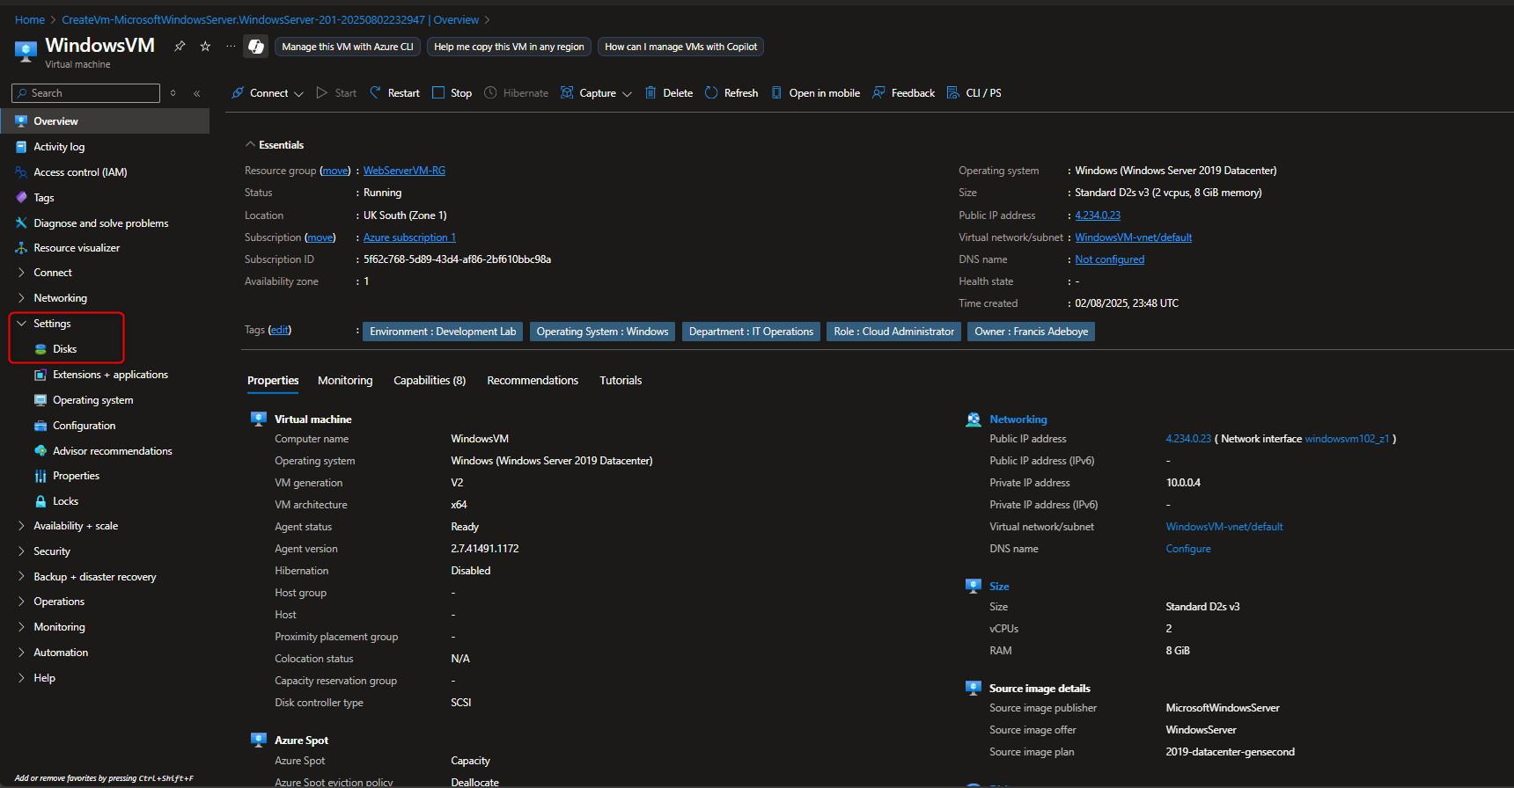The width and height of the screenshot is (1514, 788).
Task: Collapse the Settings sidebar section
Action: pos(52,324)
